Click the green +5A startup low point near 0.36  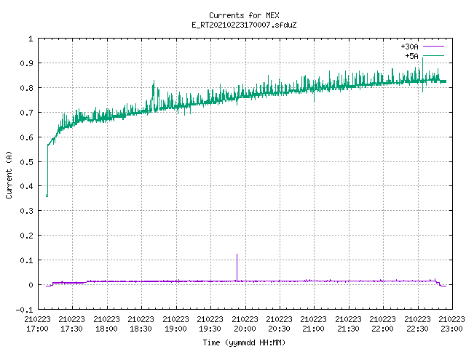point(47,196)
